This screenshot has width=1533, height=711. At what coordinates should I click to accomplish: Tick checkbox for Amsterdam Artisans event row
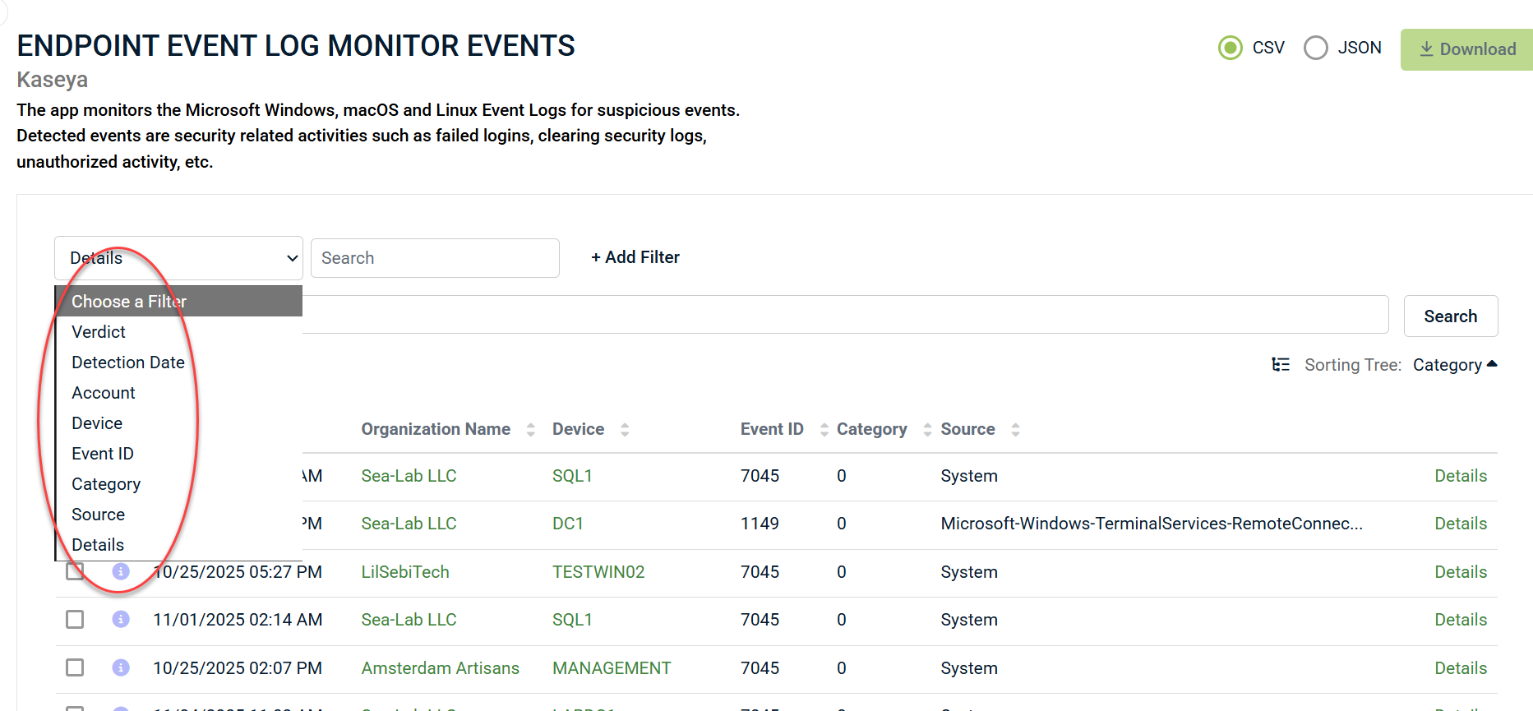pyautogui.click(x=75, y=667)
